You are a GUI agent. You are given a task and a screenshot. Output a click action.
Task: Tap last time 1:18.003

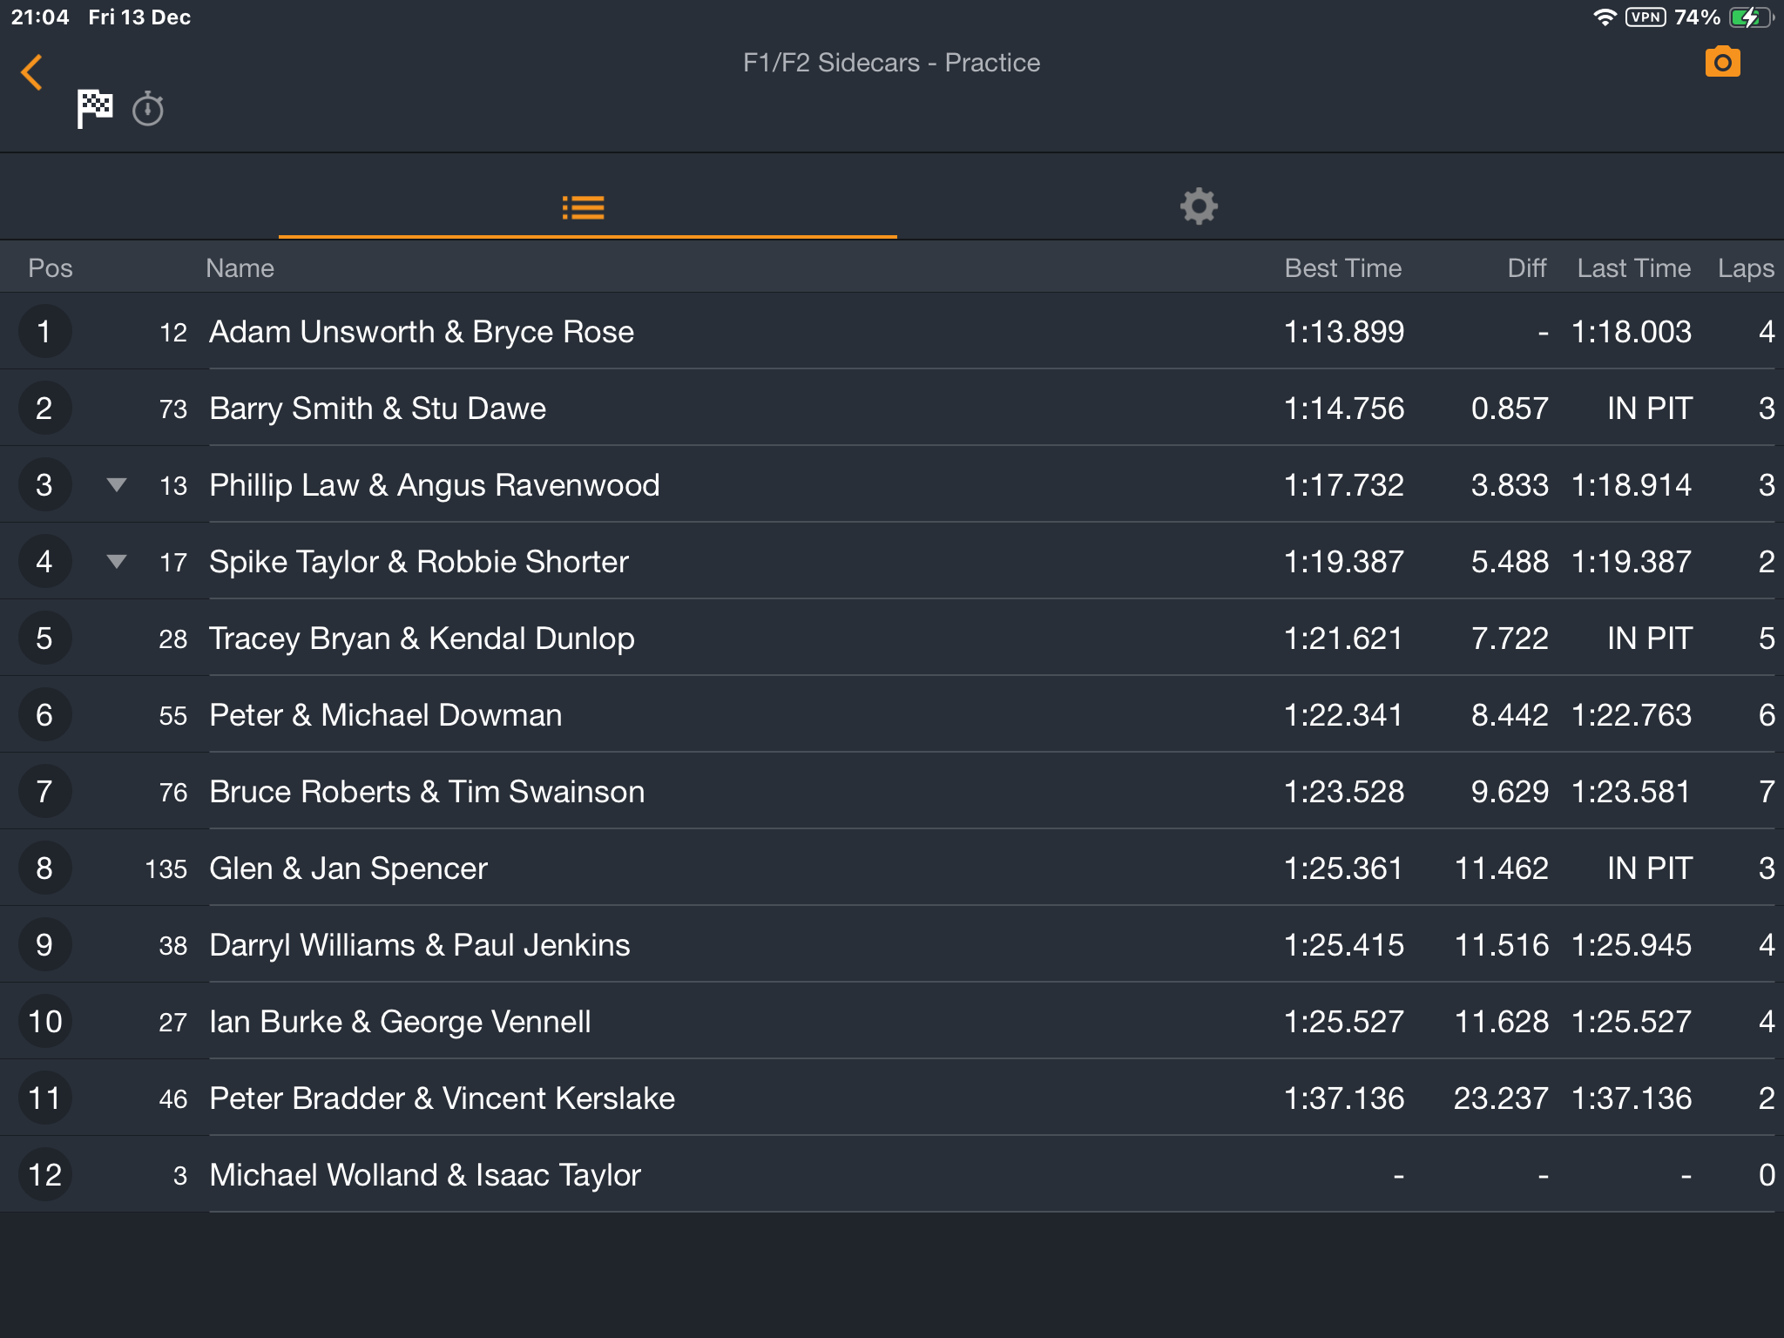(x=1632, y=332)
